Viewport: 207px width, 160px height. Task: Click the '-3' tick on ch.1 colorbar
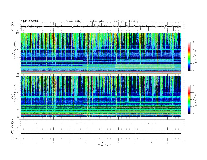[193, 42]
